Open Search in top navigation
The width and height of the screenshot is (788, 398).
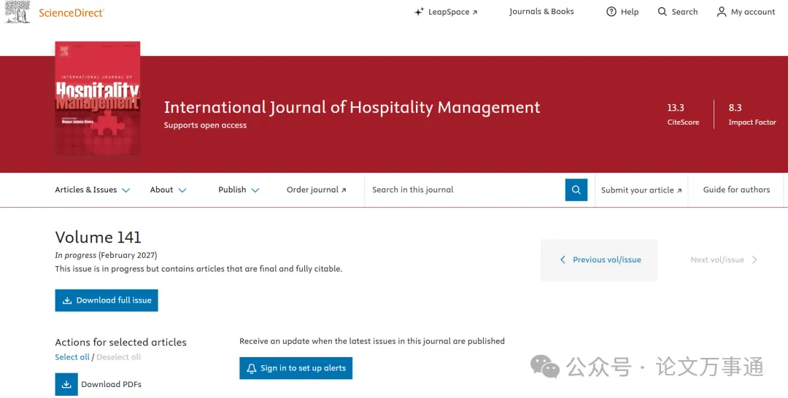678,12
